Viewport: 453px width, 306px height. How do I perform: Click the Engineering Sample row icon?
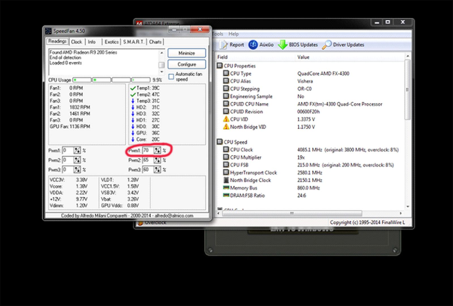(226, 96)
